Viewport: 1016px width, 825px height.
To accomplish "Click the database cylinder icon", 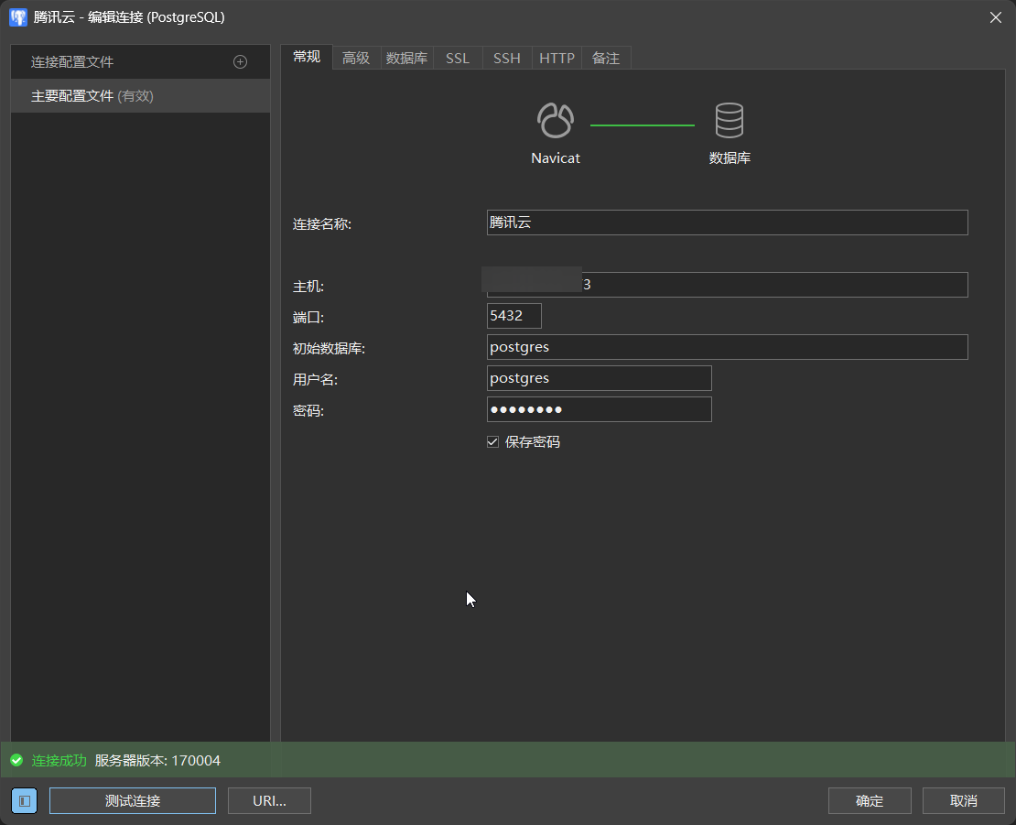I will pyautogui.click(x=729, y=120).
